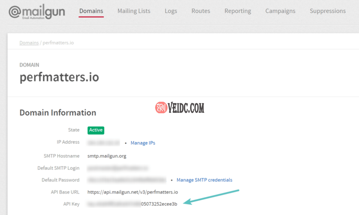Screen dimensions: 359x215
Task: Go to the Routes tab
Action: [201, 11]
